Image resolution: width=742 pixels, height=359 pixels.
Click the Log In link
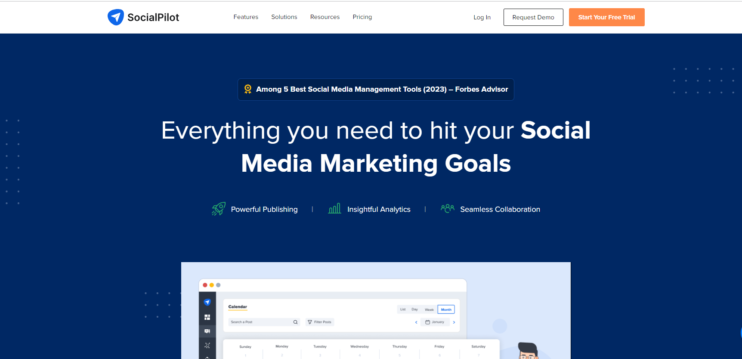pos(482,17)
